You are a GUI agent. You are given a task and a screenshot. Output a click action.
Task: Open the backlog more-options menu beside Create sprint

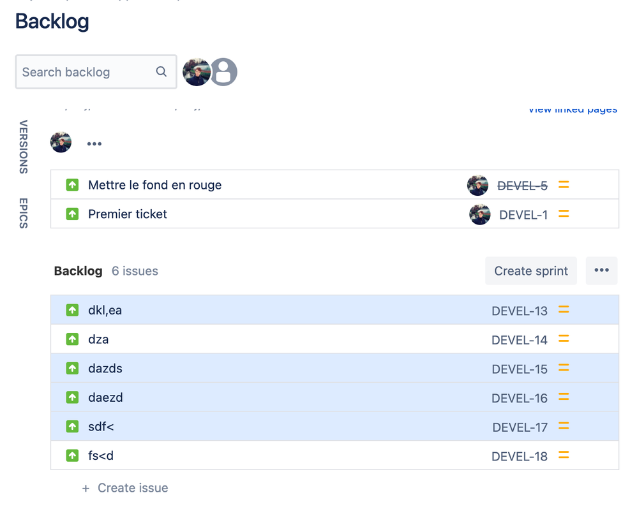point(601,270)
